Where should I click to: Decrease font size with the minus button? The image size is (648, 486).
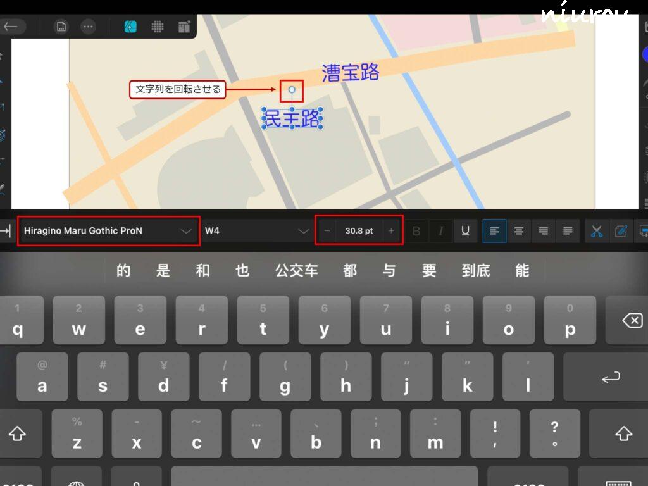pos(327,231)
